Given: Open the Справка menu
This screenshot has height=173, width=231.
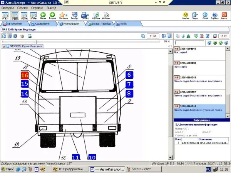Looking at the screenshot, I should tap(37, 8).
